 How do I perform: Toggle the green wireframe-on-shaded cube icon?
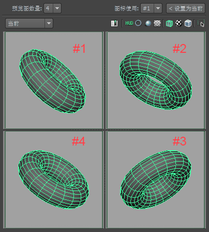coord(169,23)
